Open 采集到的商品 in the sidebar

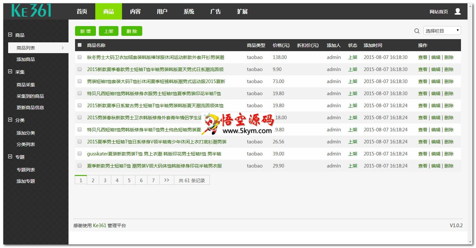pyautogui.click(x=30, y=96)
